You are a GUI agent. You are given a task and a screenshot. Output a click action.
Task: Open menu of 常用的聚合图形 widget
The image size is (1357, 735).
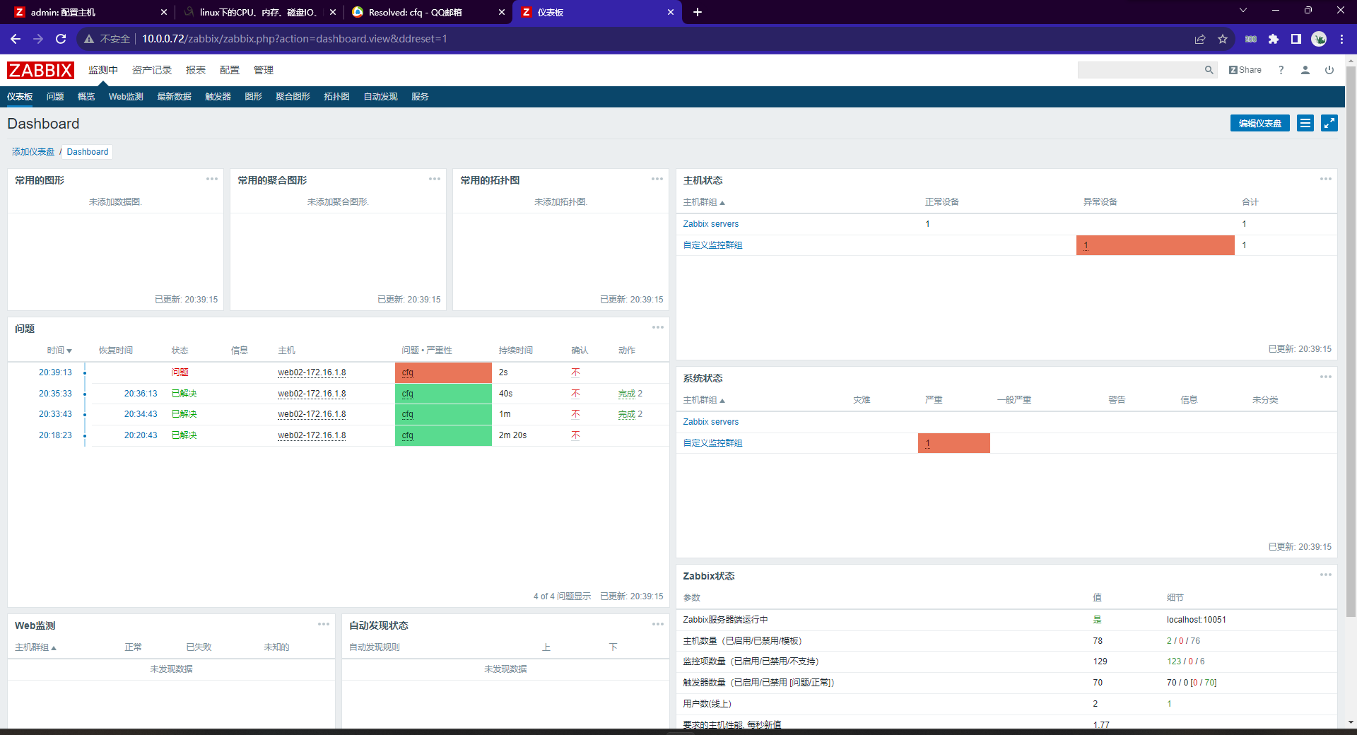[x=435, y=179]
